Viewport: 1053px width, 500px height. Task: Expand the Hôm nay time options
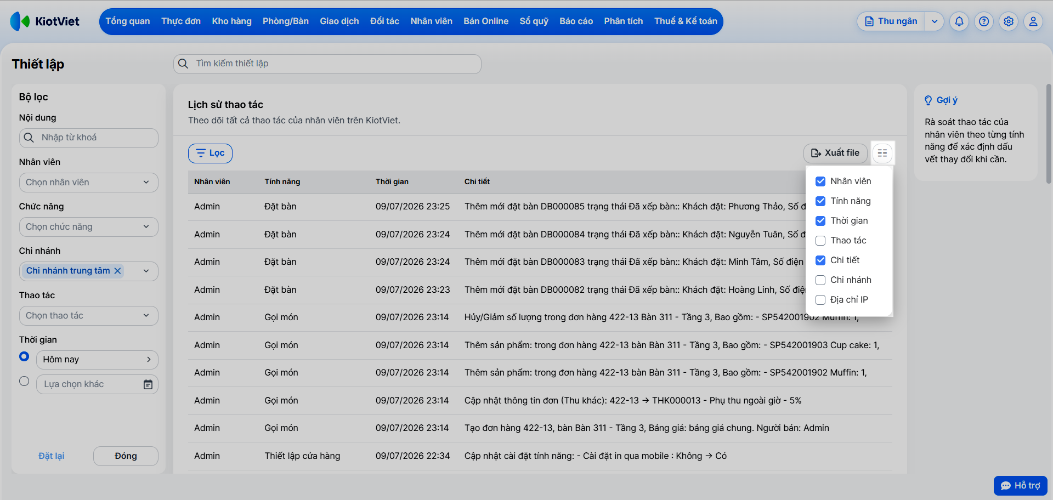(x=97, y=360)
